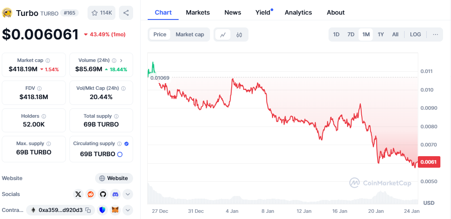Open the Website button
The image size is (451, 219).
point(114,178)
